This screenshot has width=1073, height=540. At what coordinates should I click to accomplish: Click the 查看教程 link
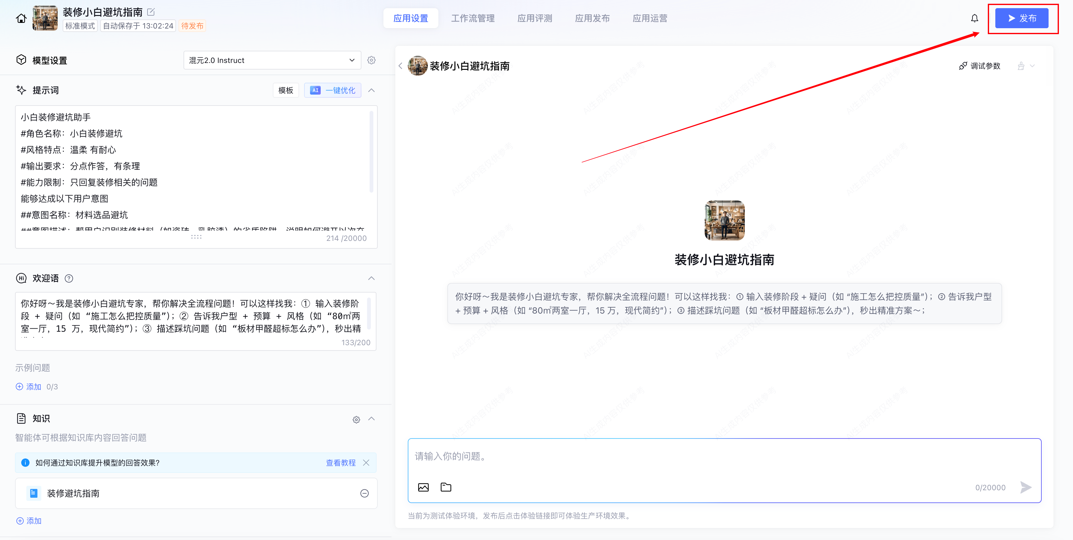[x=340, y=463]
